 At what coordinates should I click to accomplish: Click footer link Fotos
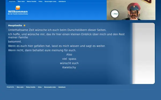pyautogui.click(x=40, y=87)
